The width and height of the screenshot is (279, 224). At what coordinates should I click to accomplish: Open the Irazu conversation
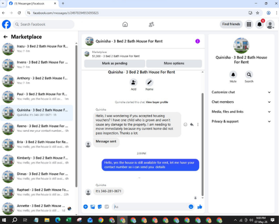[x=37, y=49]
